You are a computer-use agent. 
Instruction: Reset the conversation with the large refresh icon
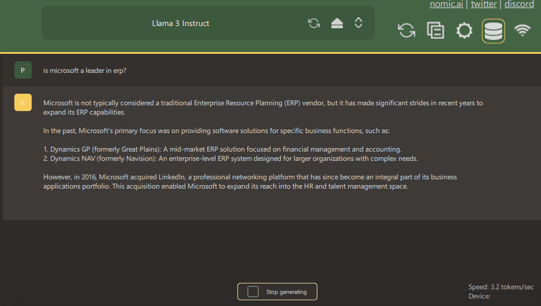click(x=407, y=30)
